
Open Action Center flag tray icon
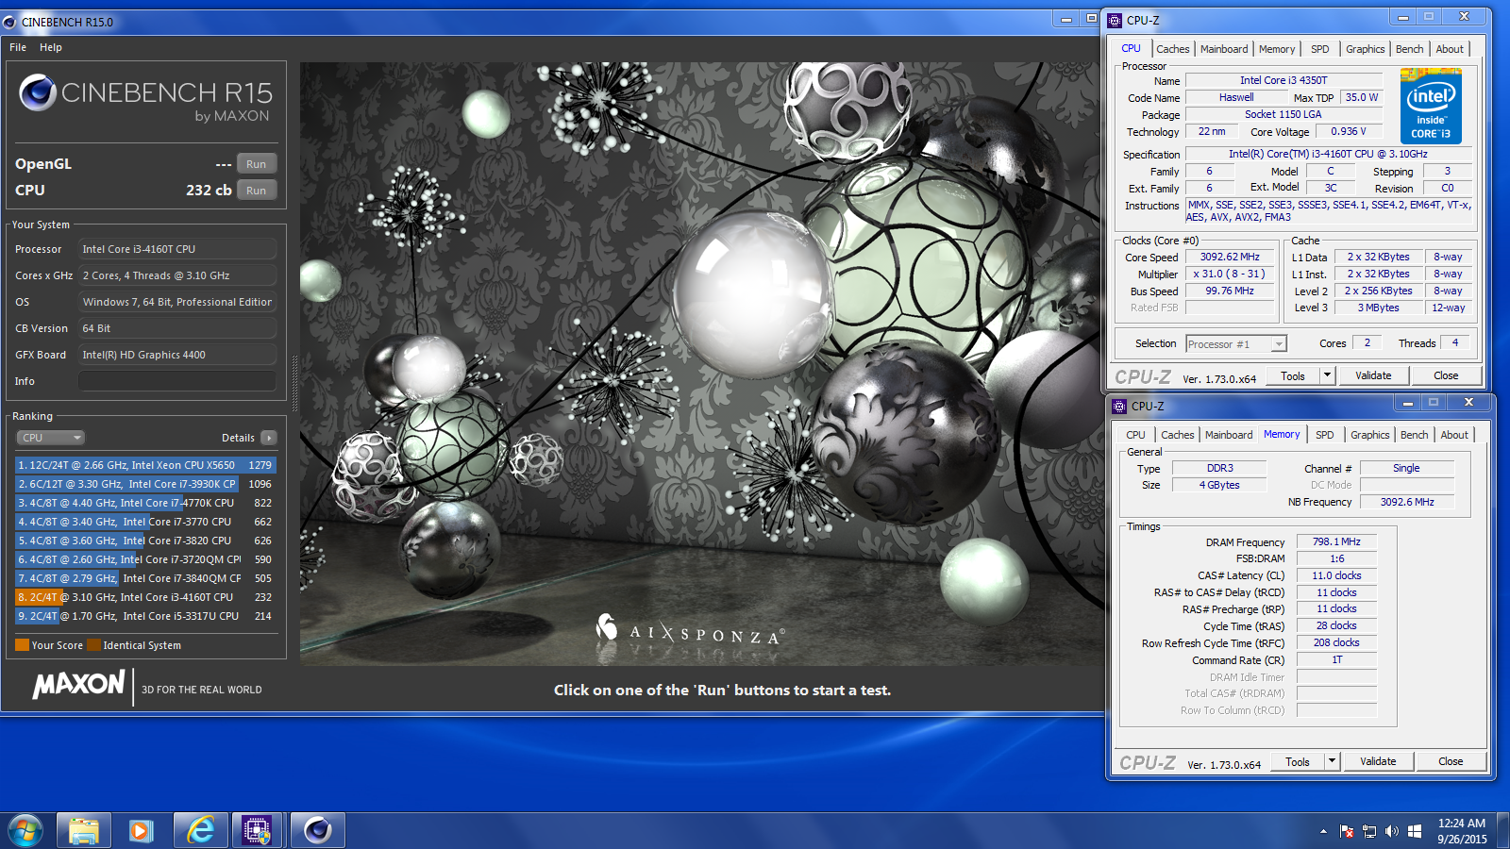1347,831
